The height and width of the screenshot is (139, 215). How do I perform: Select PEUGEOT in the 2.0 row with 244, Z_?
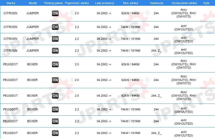click(10, 96)
